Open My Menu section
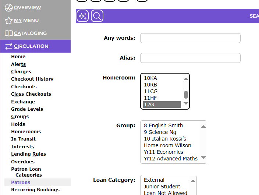The width and height of the screenshot is (259, 195). click(26, 21)
